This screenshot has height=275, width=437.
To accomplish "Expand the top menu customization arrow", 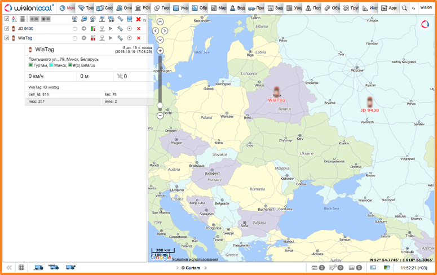I will click(x=413, y=8).
